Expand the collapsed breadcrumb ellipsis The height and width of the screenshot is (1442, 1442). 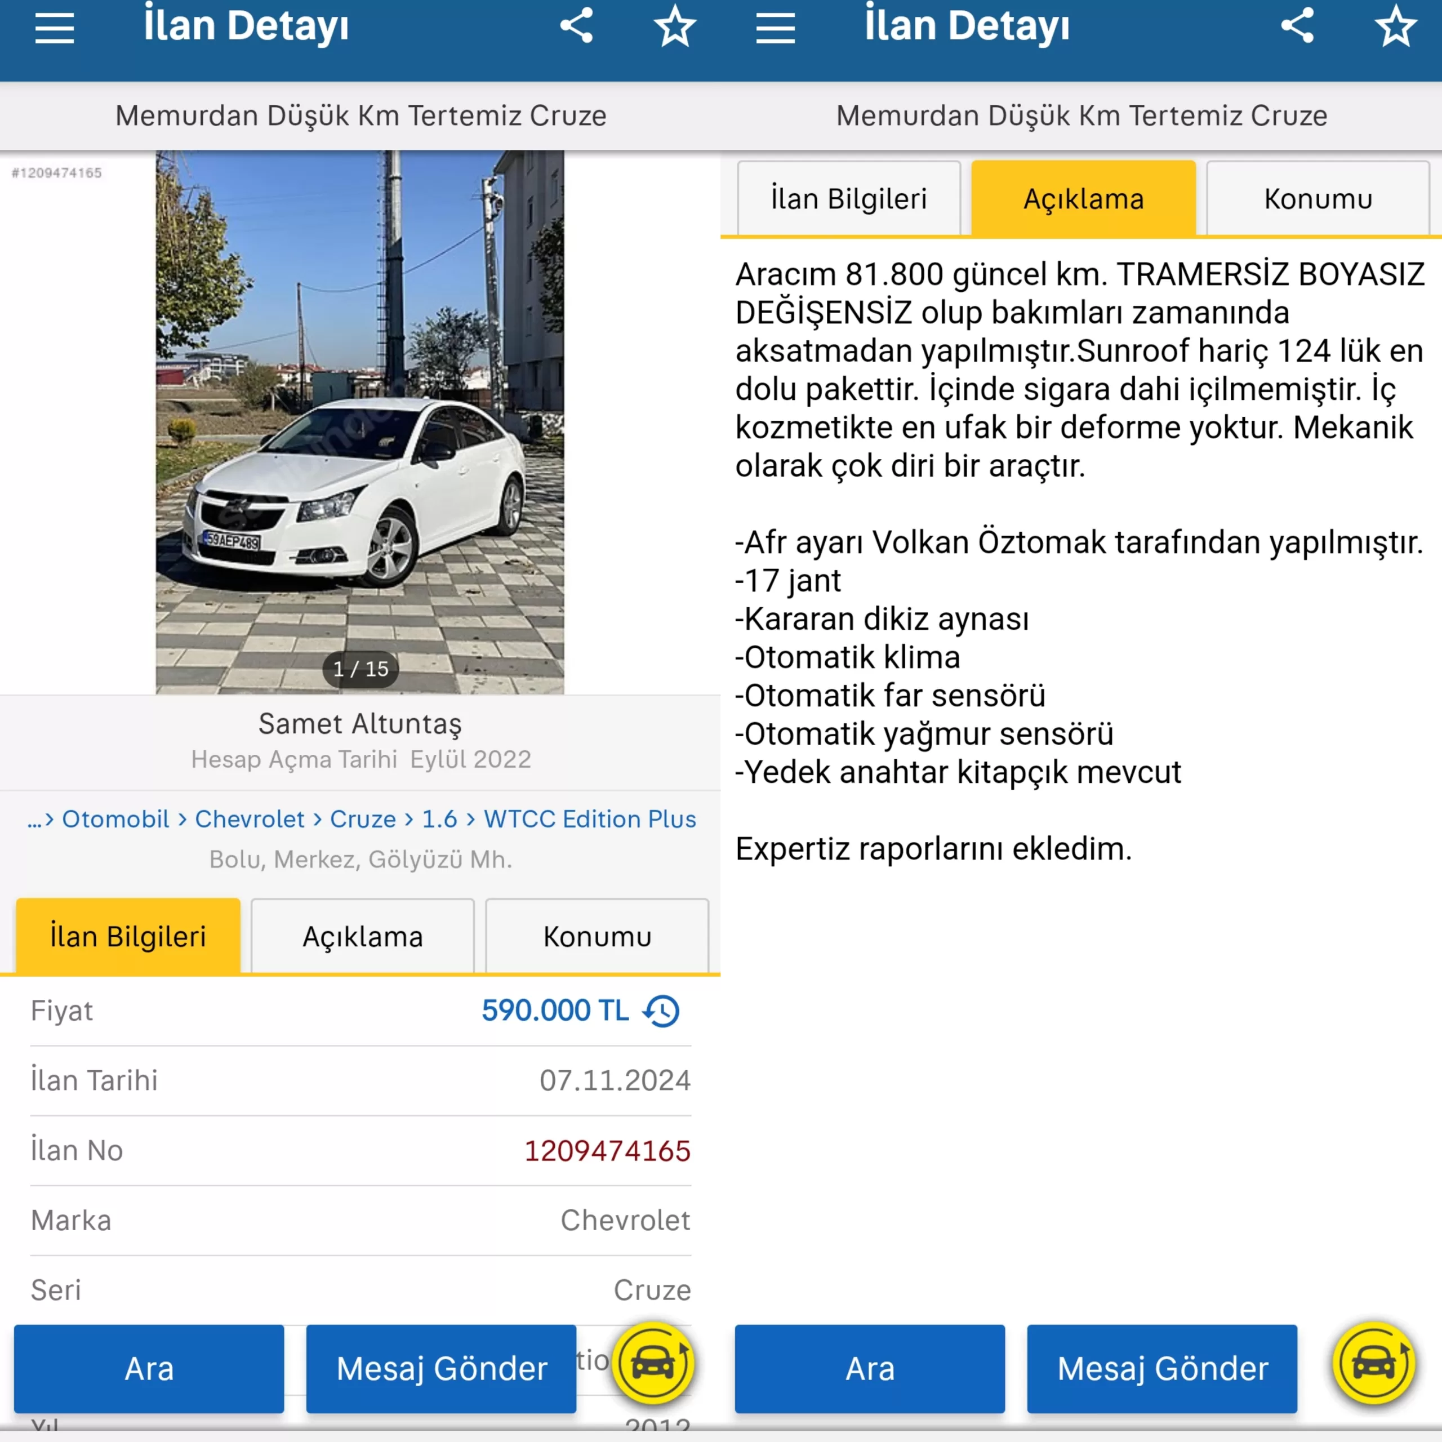34,820
